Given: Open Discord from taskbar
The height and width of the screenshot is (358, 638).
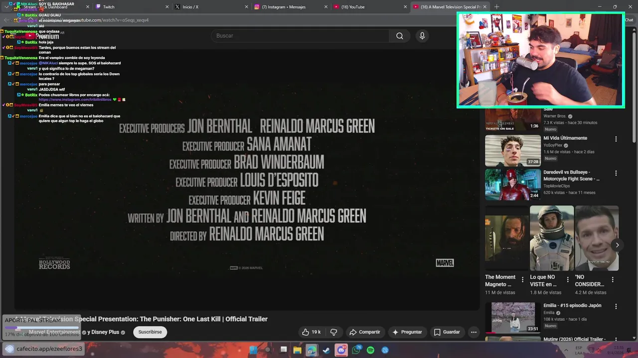Looking at the screenshot, I should [341, 350].
